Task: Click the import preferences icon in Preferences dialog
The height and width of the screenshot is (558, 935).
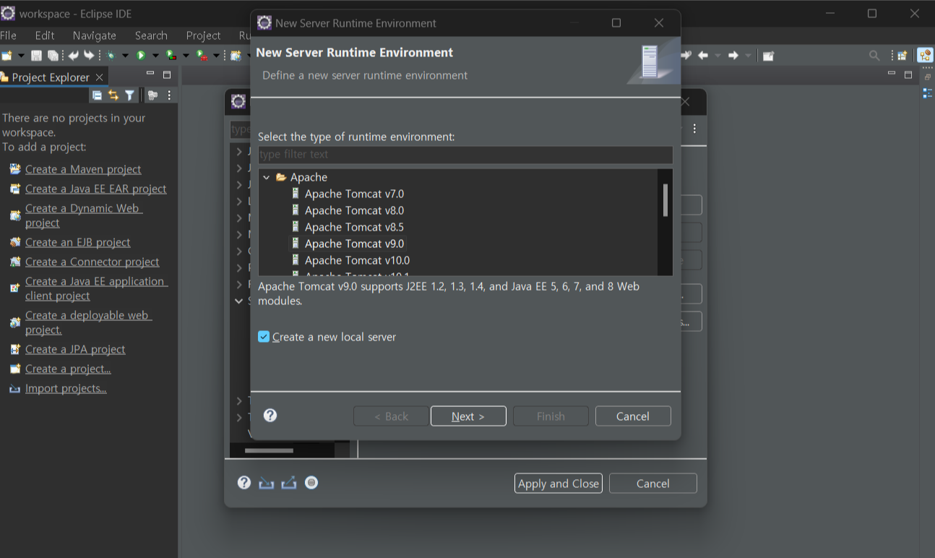Action: (266, 483)
